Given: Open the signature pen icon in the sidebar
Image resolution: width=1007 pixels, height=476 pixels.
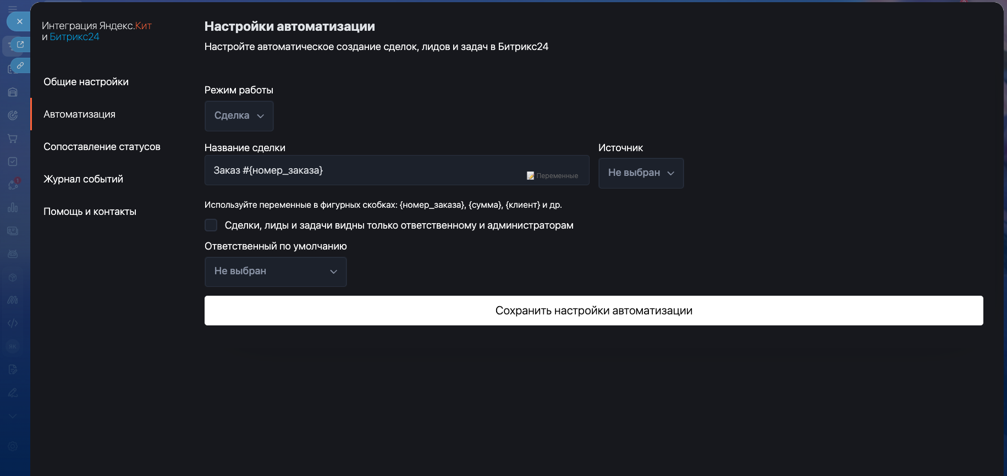Looking at the screenshot, I should tap(13, 392).
